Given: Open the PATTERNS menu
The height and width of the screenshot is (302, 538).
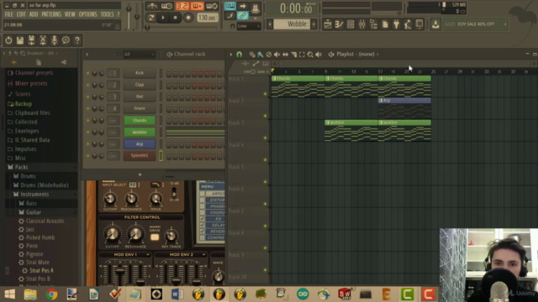Looking at the screenshot, I should (x=51, y=14).
